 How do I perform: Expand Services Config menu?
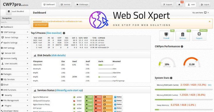point(15,58)
